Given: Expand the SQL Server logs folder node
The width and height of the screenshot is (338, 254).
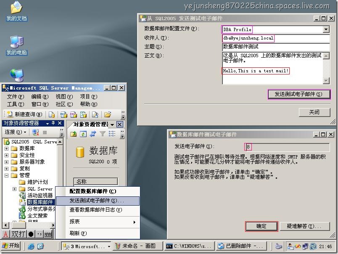Looking at the screenshot, I should pyautogui.click(x=14, y=189).
